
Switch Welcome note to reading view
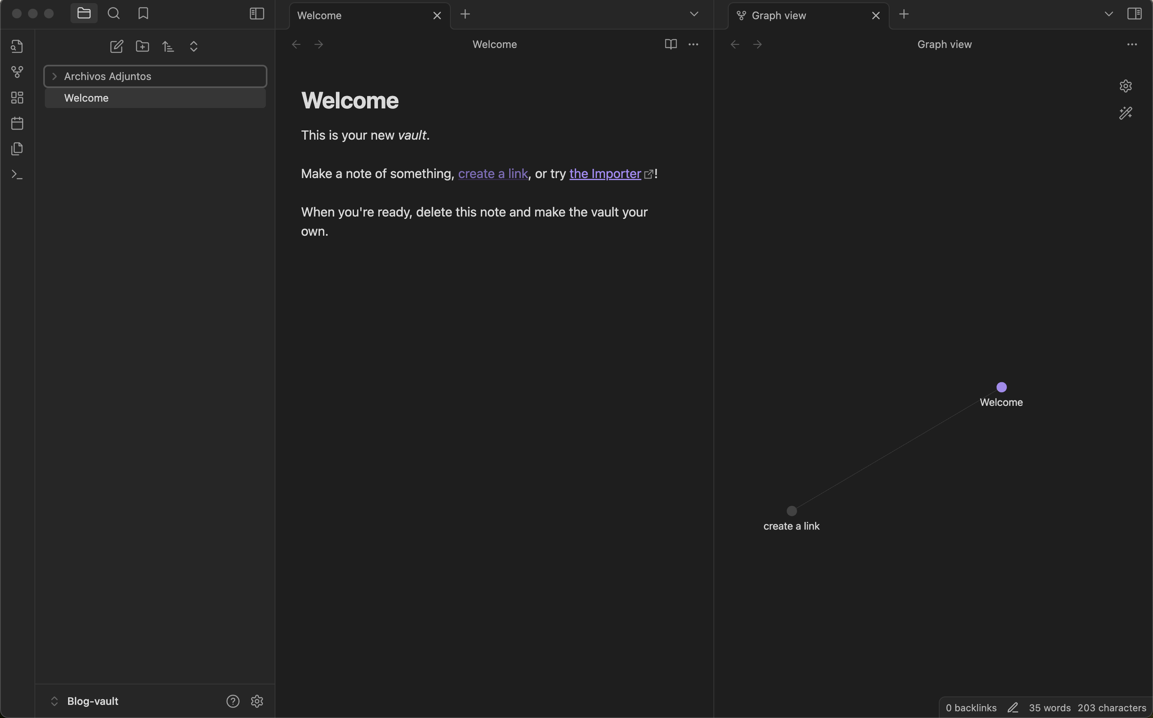tap(671, 44)
